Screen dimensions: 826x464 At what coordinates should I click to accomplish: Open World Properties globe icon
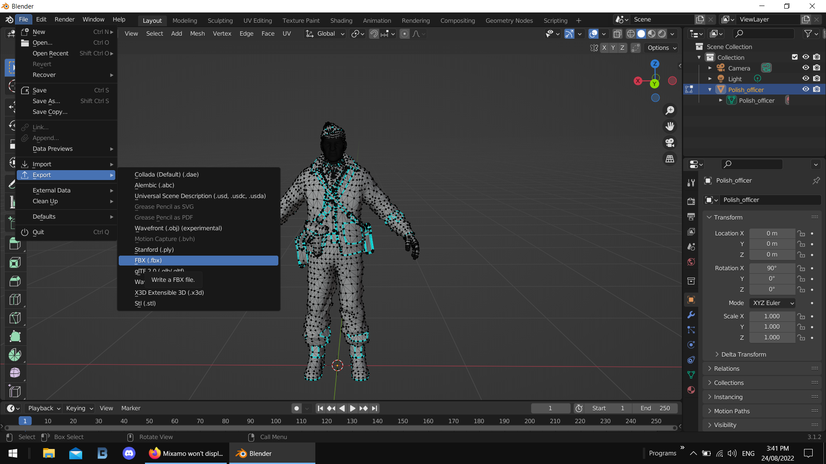[691, 262]
